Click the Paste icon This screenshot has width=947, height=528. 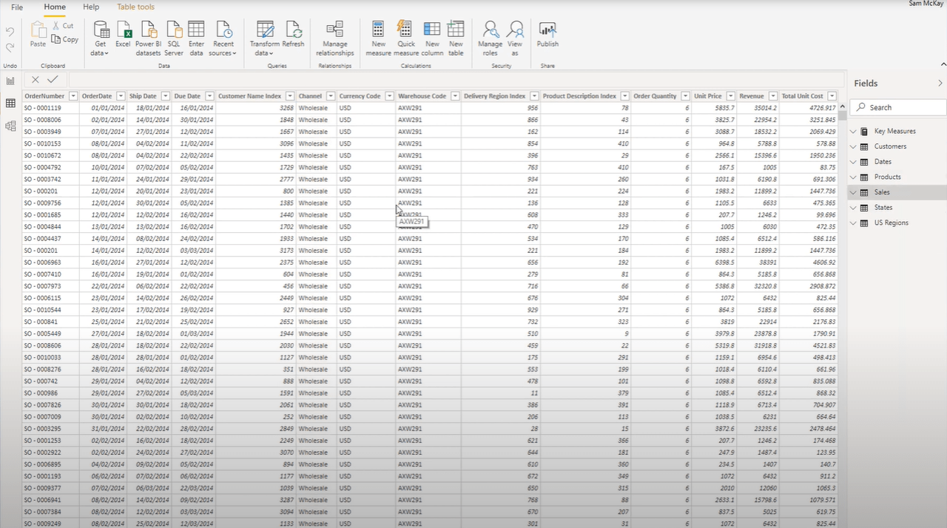[38, 34]
